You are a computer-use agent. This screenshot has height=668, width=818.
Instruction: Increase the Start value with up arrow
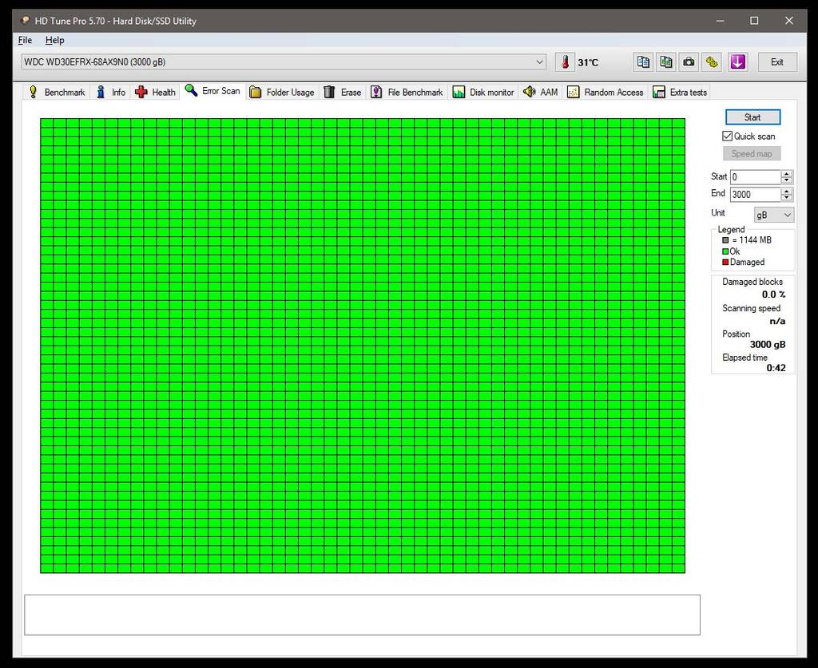787,174
